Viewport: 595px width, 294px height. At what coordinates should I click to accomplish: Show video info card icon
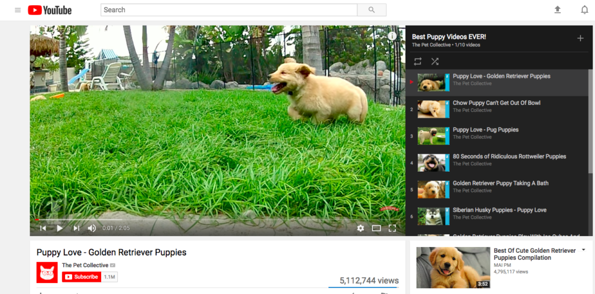tap(392, 36)
